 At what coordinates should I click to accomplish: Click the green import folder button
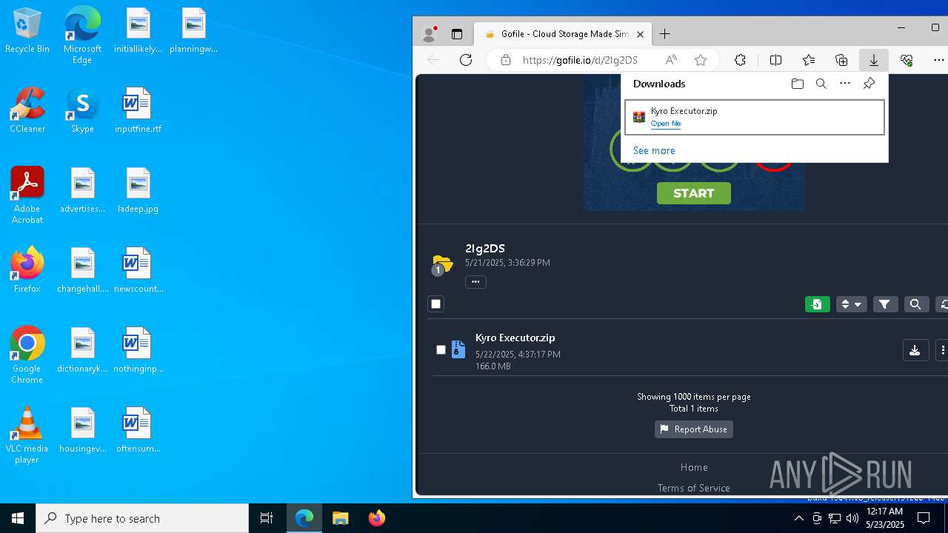pyautogui.click(x=818, y=304)
